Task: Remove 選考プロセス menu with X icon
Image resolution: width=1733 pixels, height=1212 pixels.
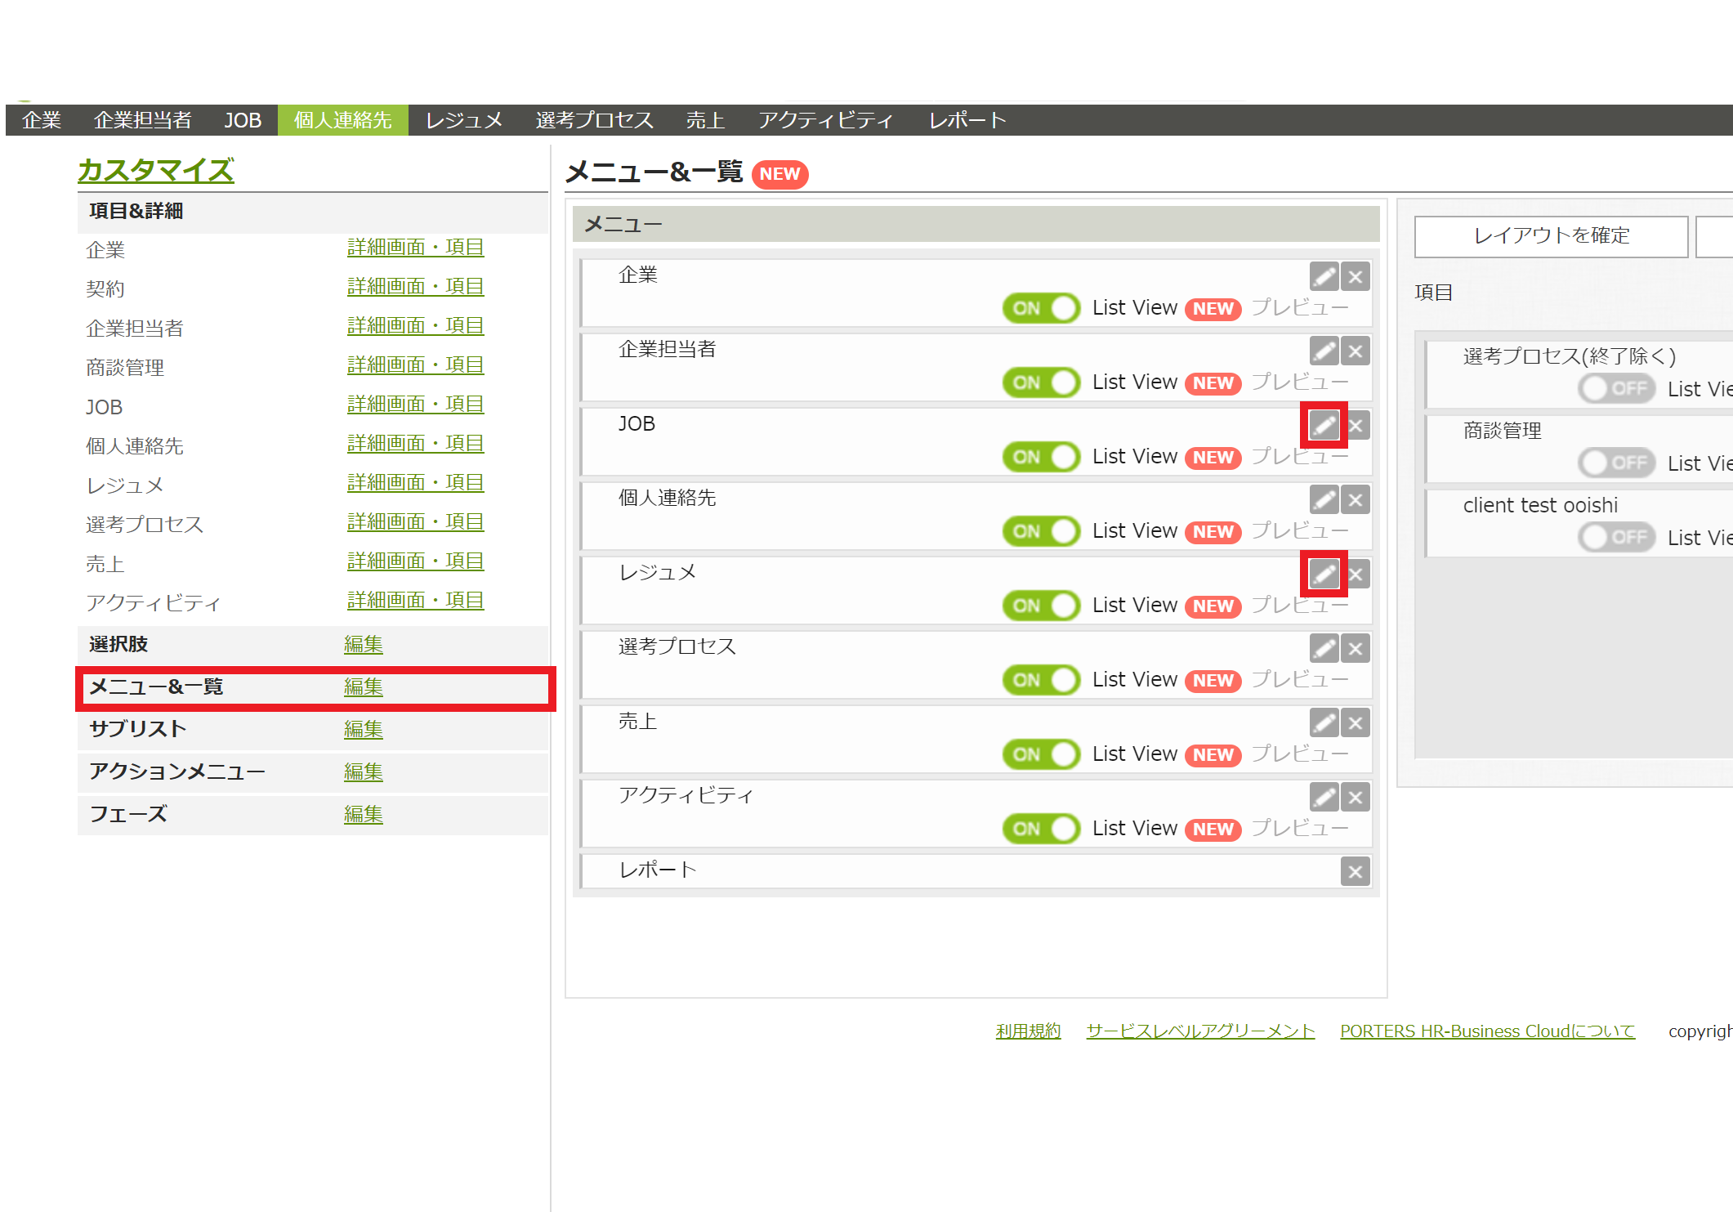Action: coord(1356,648)
